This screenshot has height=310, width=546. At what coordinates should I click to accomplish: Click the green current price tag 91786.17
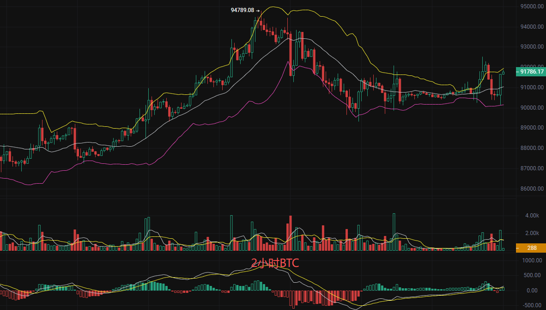(531, 72)
